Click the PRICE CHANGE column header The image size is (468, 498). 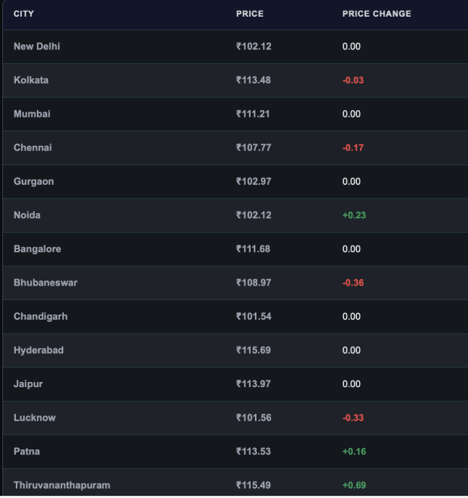(377, 14)
